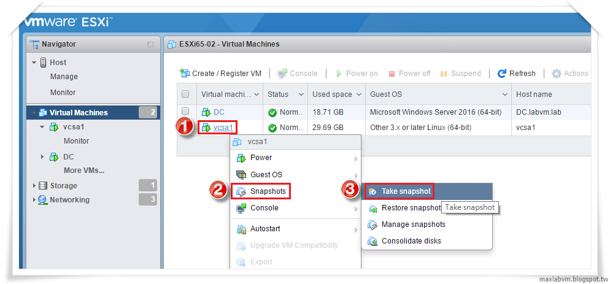Click the Virtual Machines count badge 2

pos(148,112)
